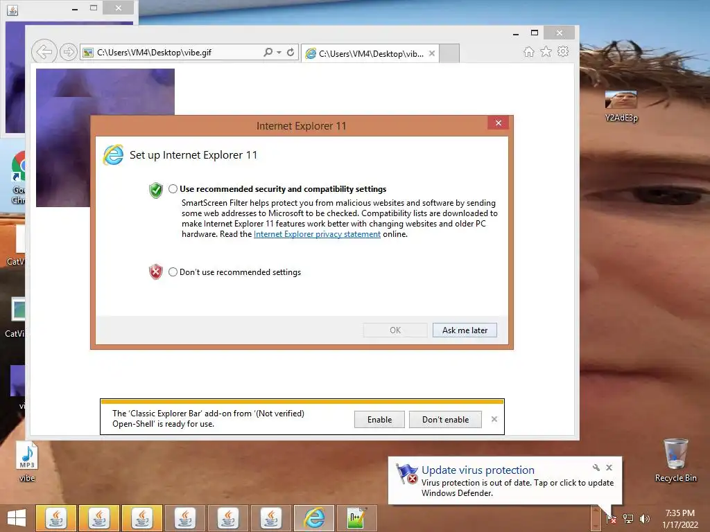Select Use recommended security and compatibility settings
Image resolution: width=710 pixels, height=532 pixels.
click(x=173, y=188)
